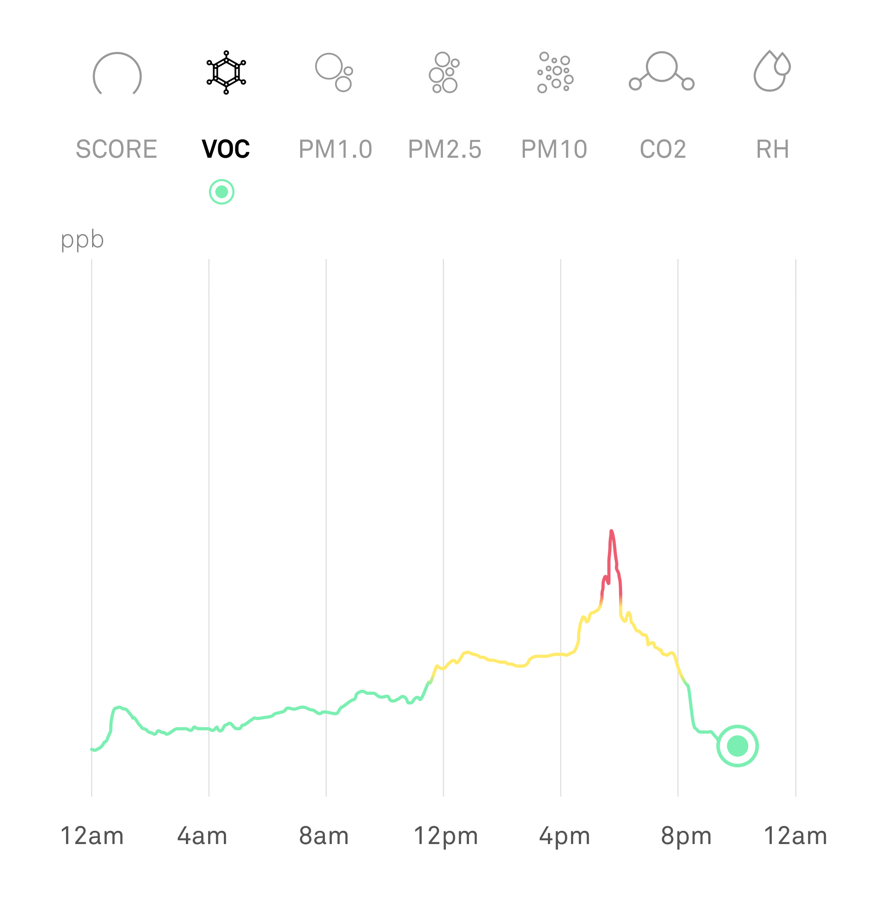Switch to the RH tab label
Viewport: 889px width, 908px height.
773,149
